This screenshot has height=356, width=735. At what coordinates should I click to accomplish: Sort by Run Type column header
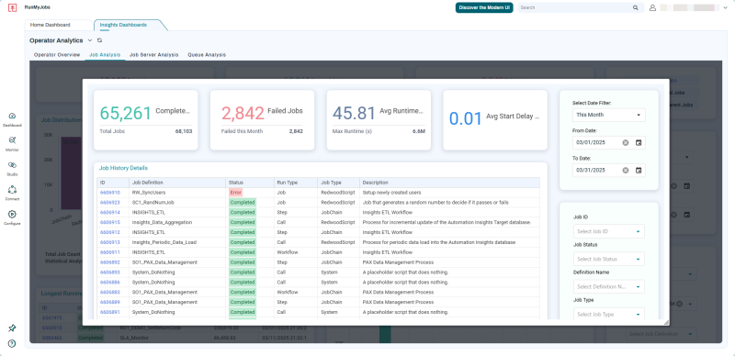[296, 183]
